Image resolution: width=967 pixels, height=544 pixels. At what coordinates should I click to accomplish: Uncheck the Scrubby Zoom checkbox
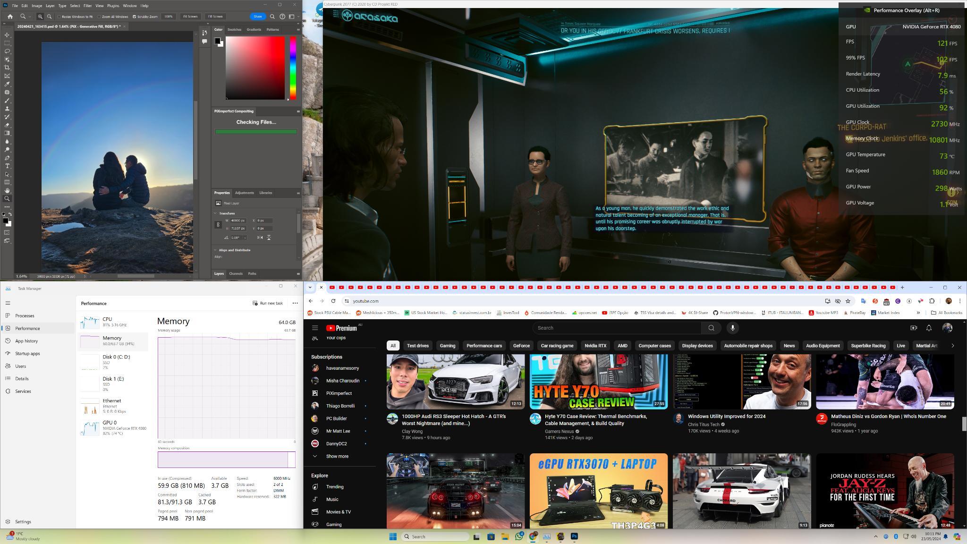134,17
